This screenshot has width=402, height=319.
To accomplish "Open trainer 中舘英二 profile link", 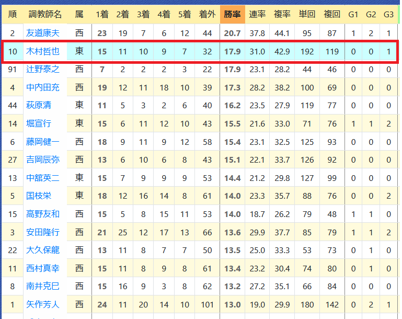I will point(42,178).
